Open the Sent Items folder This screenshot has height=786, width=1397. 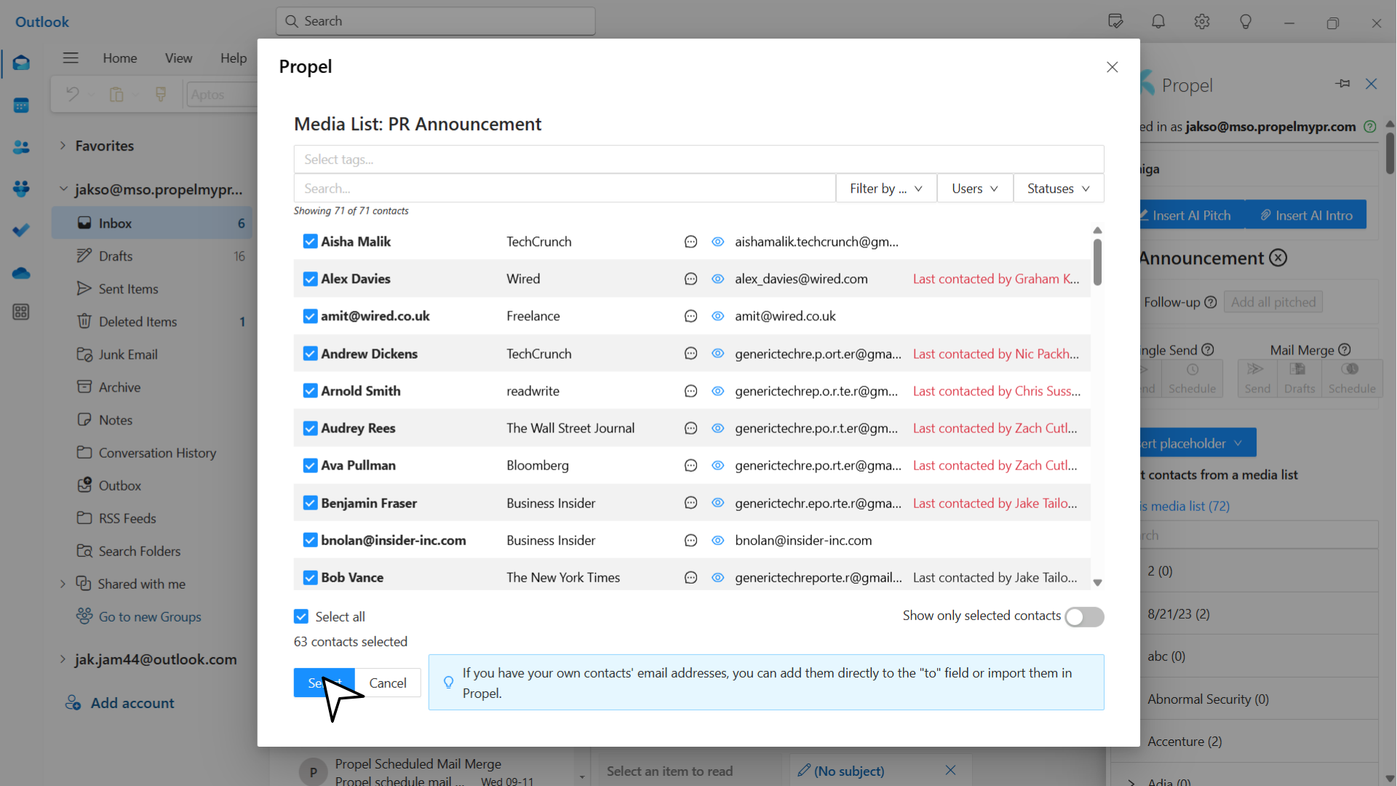[151, 289]
